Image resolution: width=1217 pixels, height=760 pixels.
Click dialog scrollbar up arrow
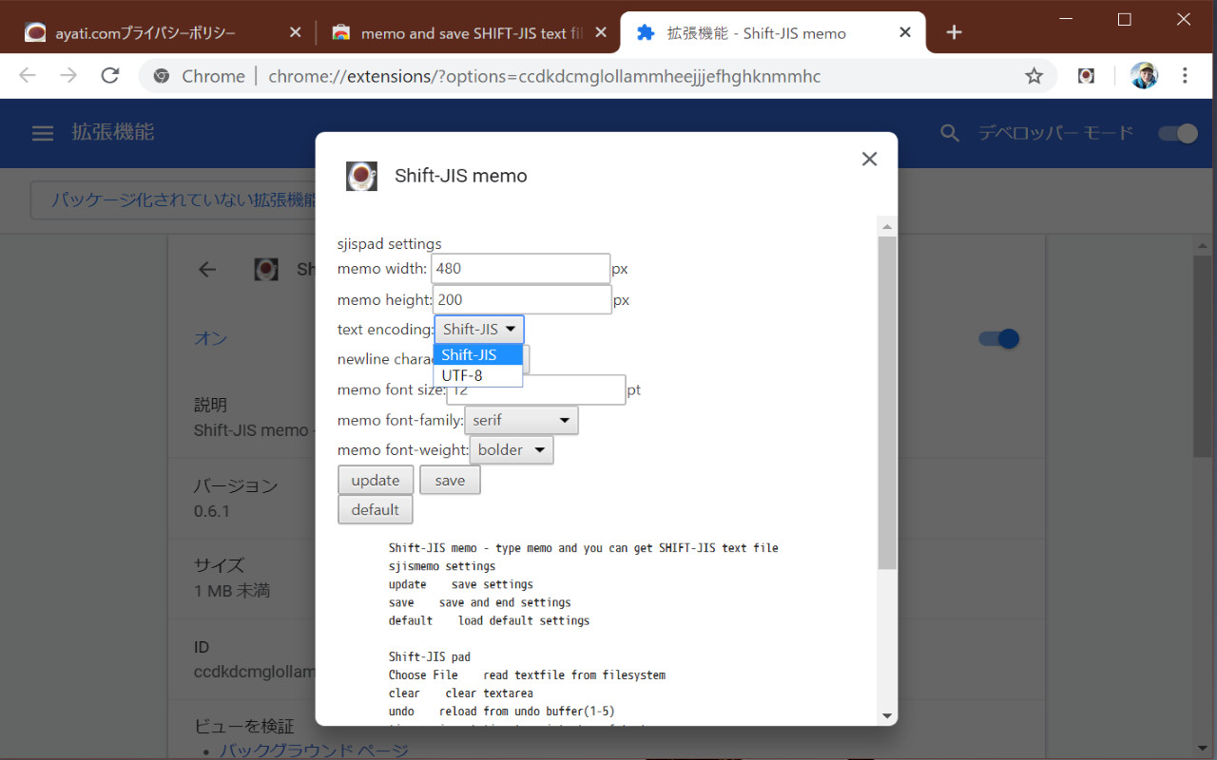click(x=887, y=227)
